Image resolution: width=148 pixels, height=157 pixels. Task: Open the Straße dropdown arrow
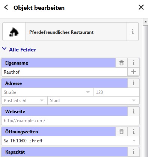[x=88, y=92]
